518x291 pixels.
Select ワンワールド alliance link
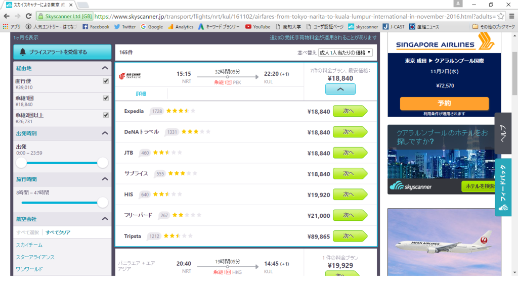[x=29, y=269]
